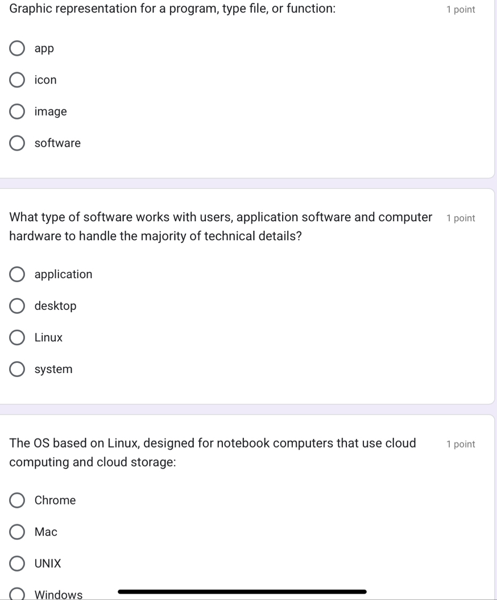Select the 'Chrome' radio option
Screen dimensions: 497x600
click(x=17, y=500)
